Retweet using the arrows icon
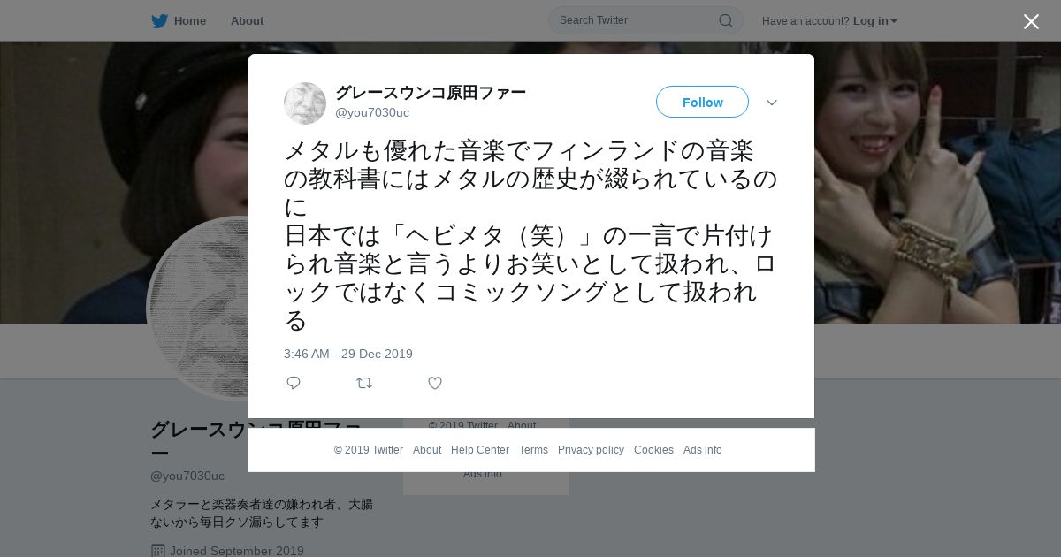The image size is (1061, 557). coord(364,383)
